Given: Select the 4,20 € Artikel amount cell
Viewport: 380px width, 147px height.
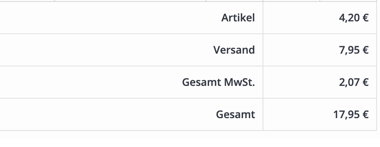Looking at the screenshot, I should [x=320, y=18].
